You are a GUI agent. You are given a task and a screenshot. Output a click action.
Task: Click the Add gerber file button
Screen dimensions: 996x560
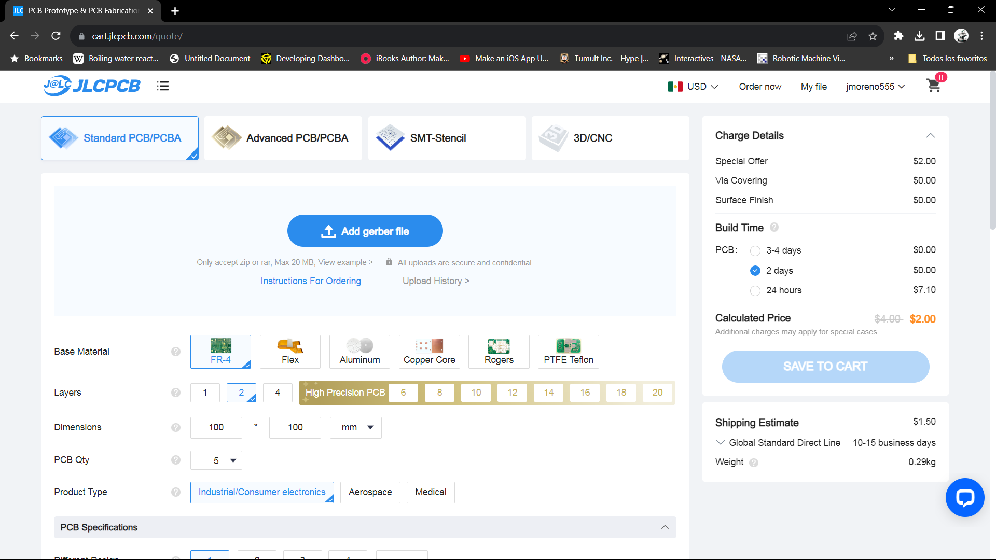coord(365,231)
